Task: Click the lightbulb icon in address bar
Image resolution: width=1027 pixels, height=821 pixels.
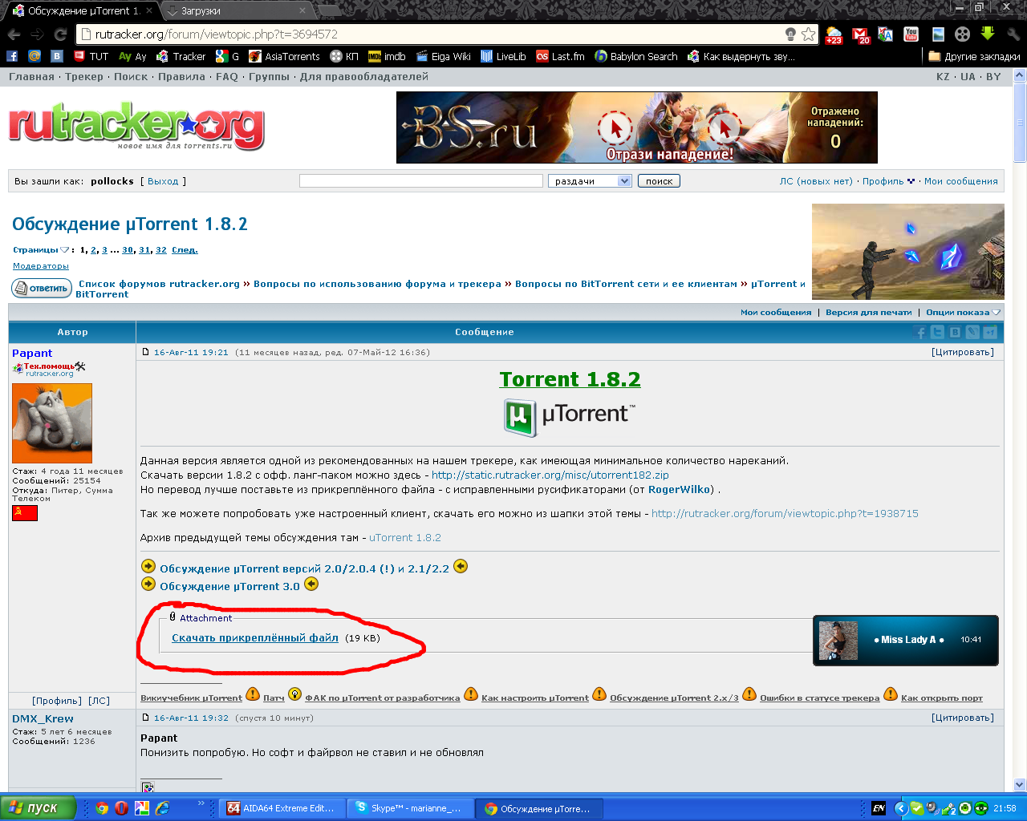Action: (x=790, y=34)
